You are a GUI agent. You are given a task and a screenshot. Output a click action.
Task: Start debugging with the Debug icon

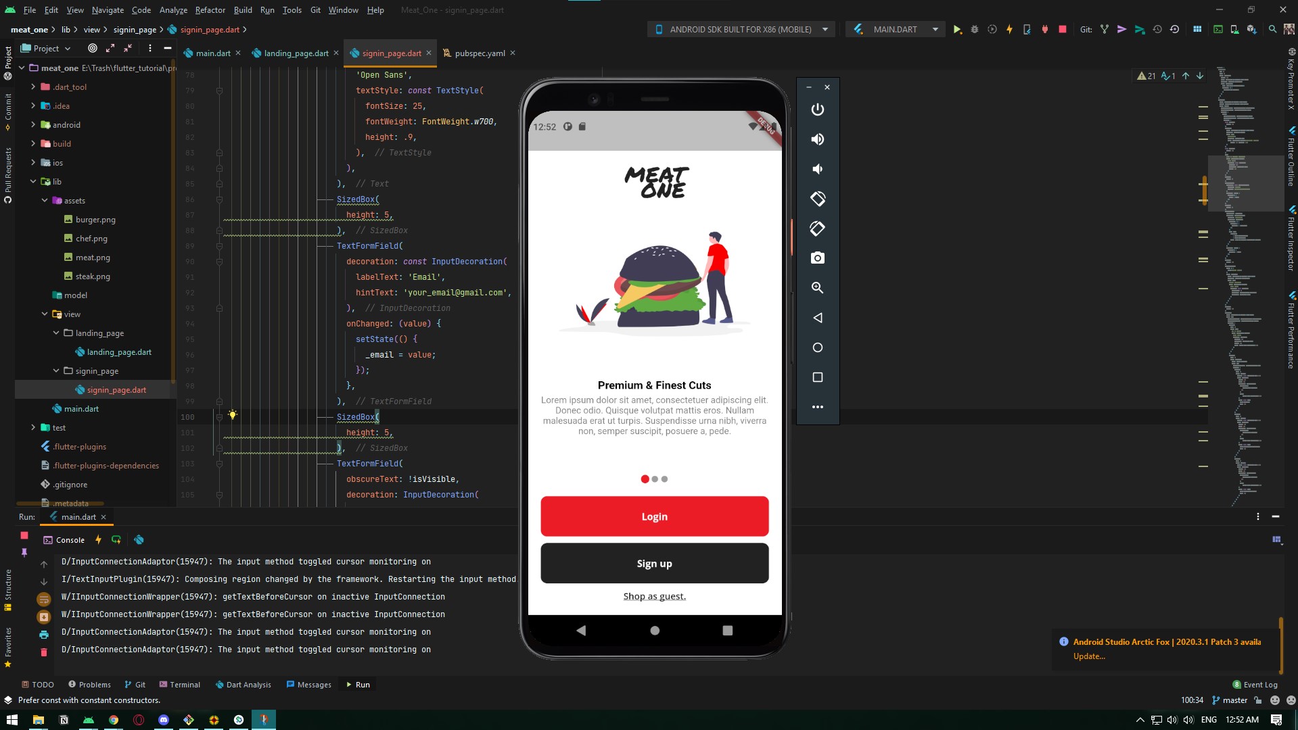click(x=974, y=29)
